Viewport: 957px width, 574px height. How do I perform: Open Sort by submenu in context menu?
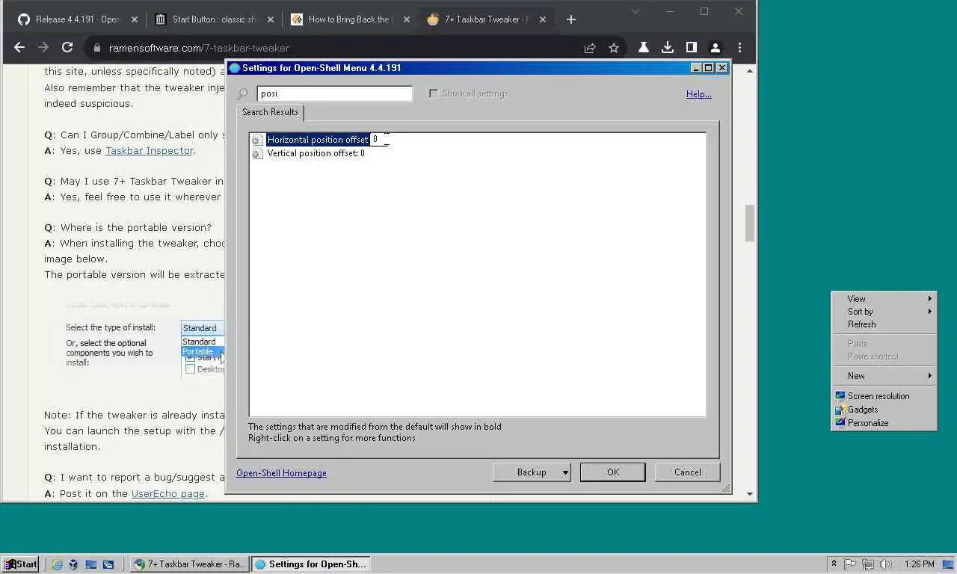coord(884,312)
